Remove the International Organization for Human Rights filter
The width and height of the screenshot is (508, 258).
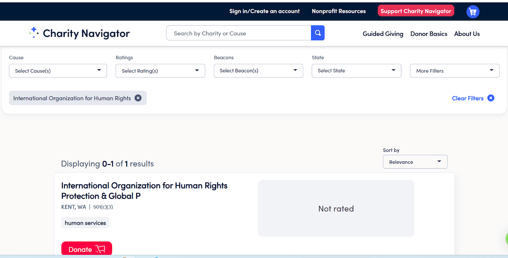[138, 98]
